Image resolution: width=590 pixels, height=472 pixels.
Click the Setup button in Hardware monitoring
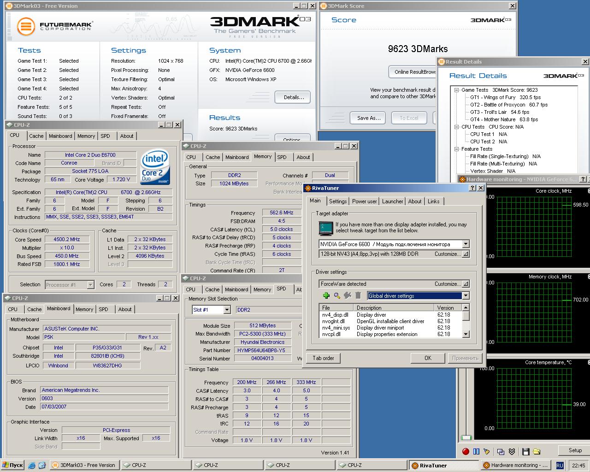pos(575,450)
